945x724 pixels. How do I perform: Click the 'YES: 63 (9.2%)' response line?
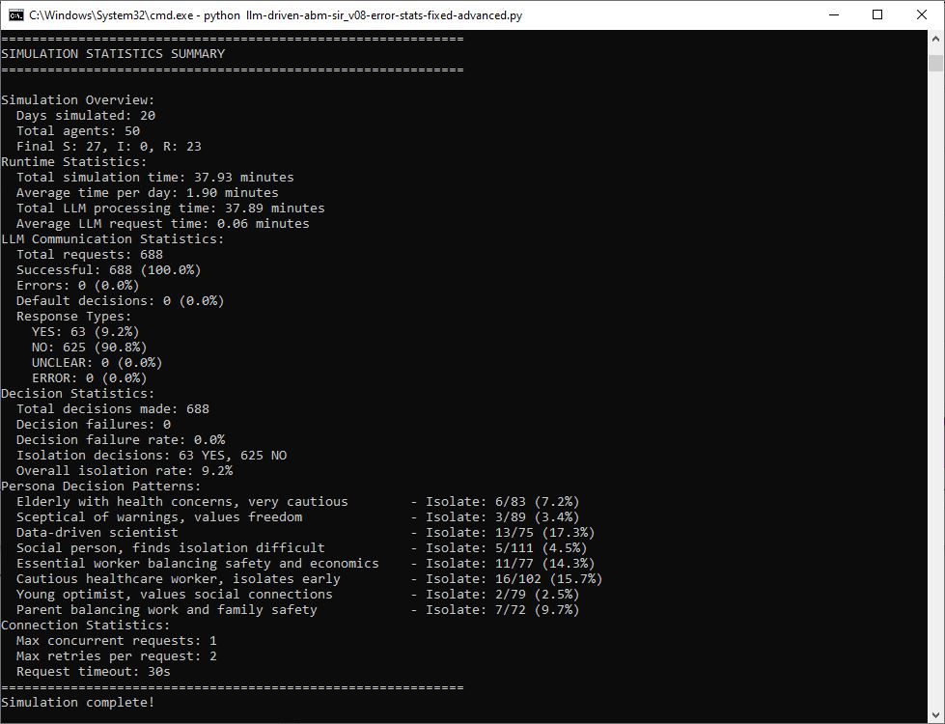click(x=85, y=332)
